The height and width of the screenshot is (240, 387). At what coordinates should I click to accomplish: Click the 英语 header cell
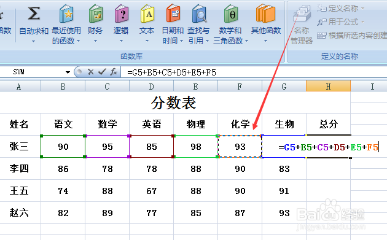click(x=152, y=124)
